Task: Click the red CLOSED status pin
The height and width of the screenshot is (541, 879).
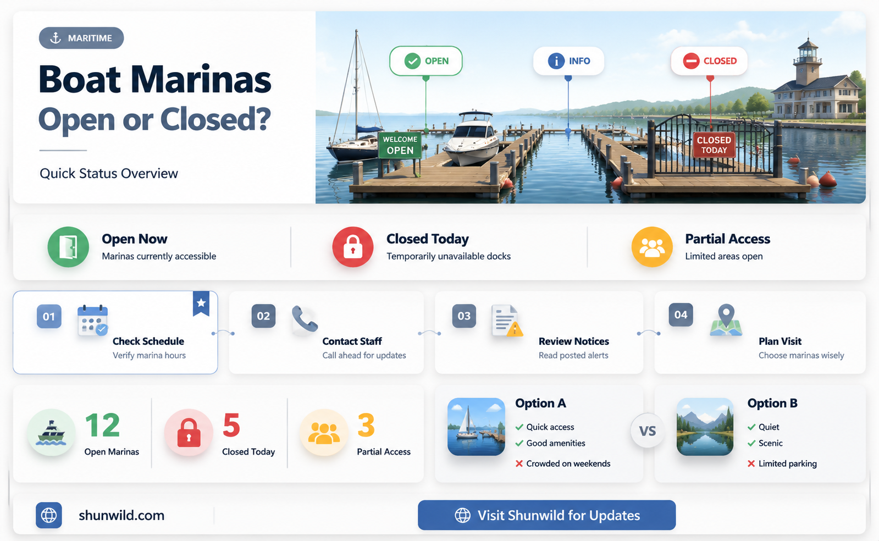Action: (709, 61)
